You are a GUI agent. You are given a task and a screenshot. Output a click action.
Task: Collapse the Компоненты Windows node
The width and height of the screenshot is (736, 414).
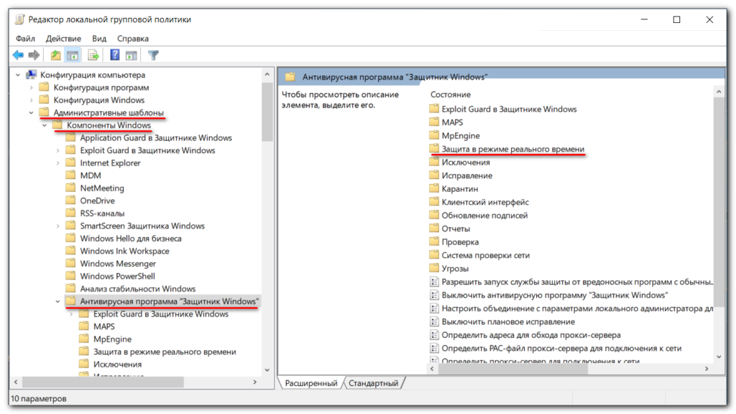pyautogui.click(x=45, y=125)
